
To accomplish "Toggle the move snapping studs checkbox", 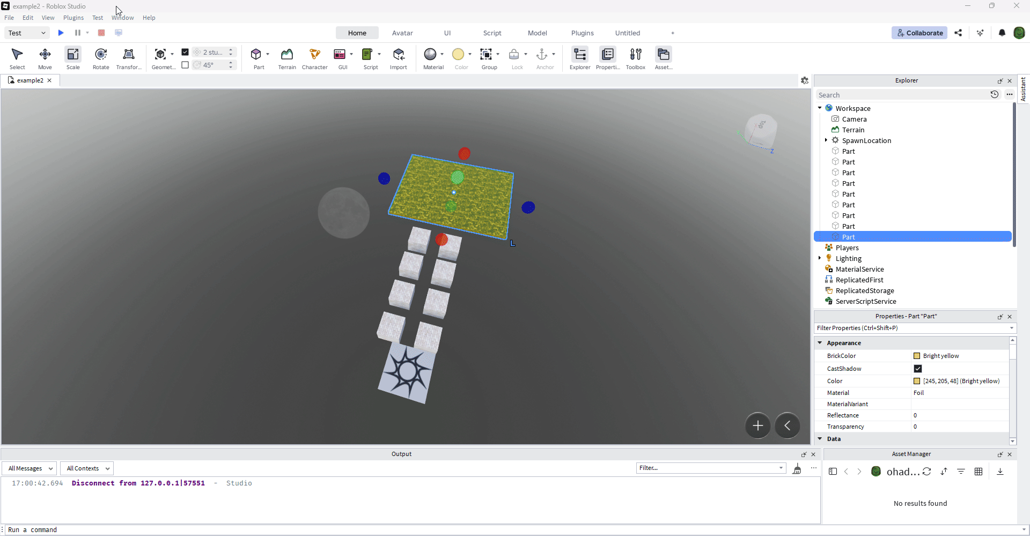I will 185,52.
